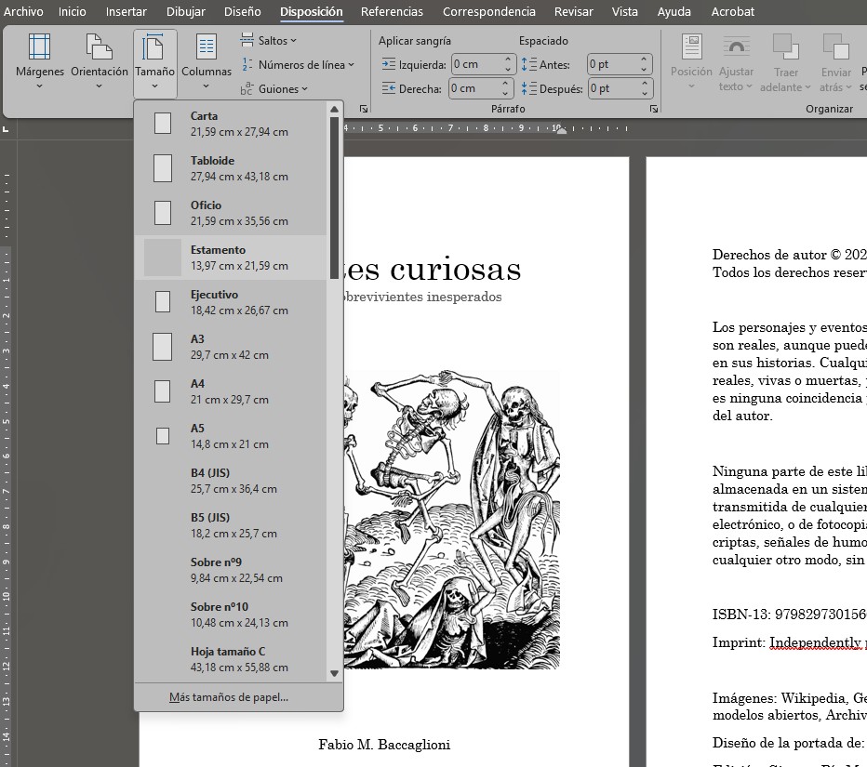Open the Columnas columns icon

[x=207, y=48]
